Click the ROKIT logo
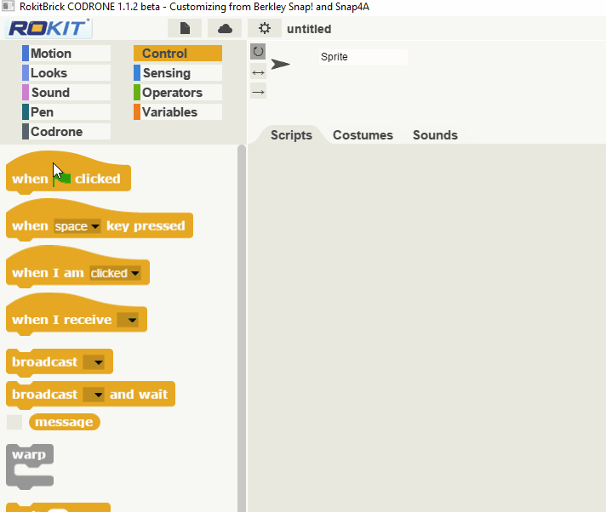This screenshot has height=512, width=606. (49, 28)
